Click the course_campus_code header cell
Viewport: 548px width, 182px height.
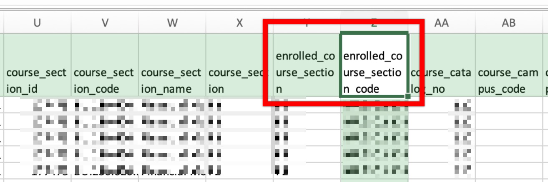[x=508, y=66]
